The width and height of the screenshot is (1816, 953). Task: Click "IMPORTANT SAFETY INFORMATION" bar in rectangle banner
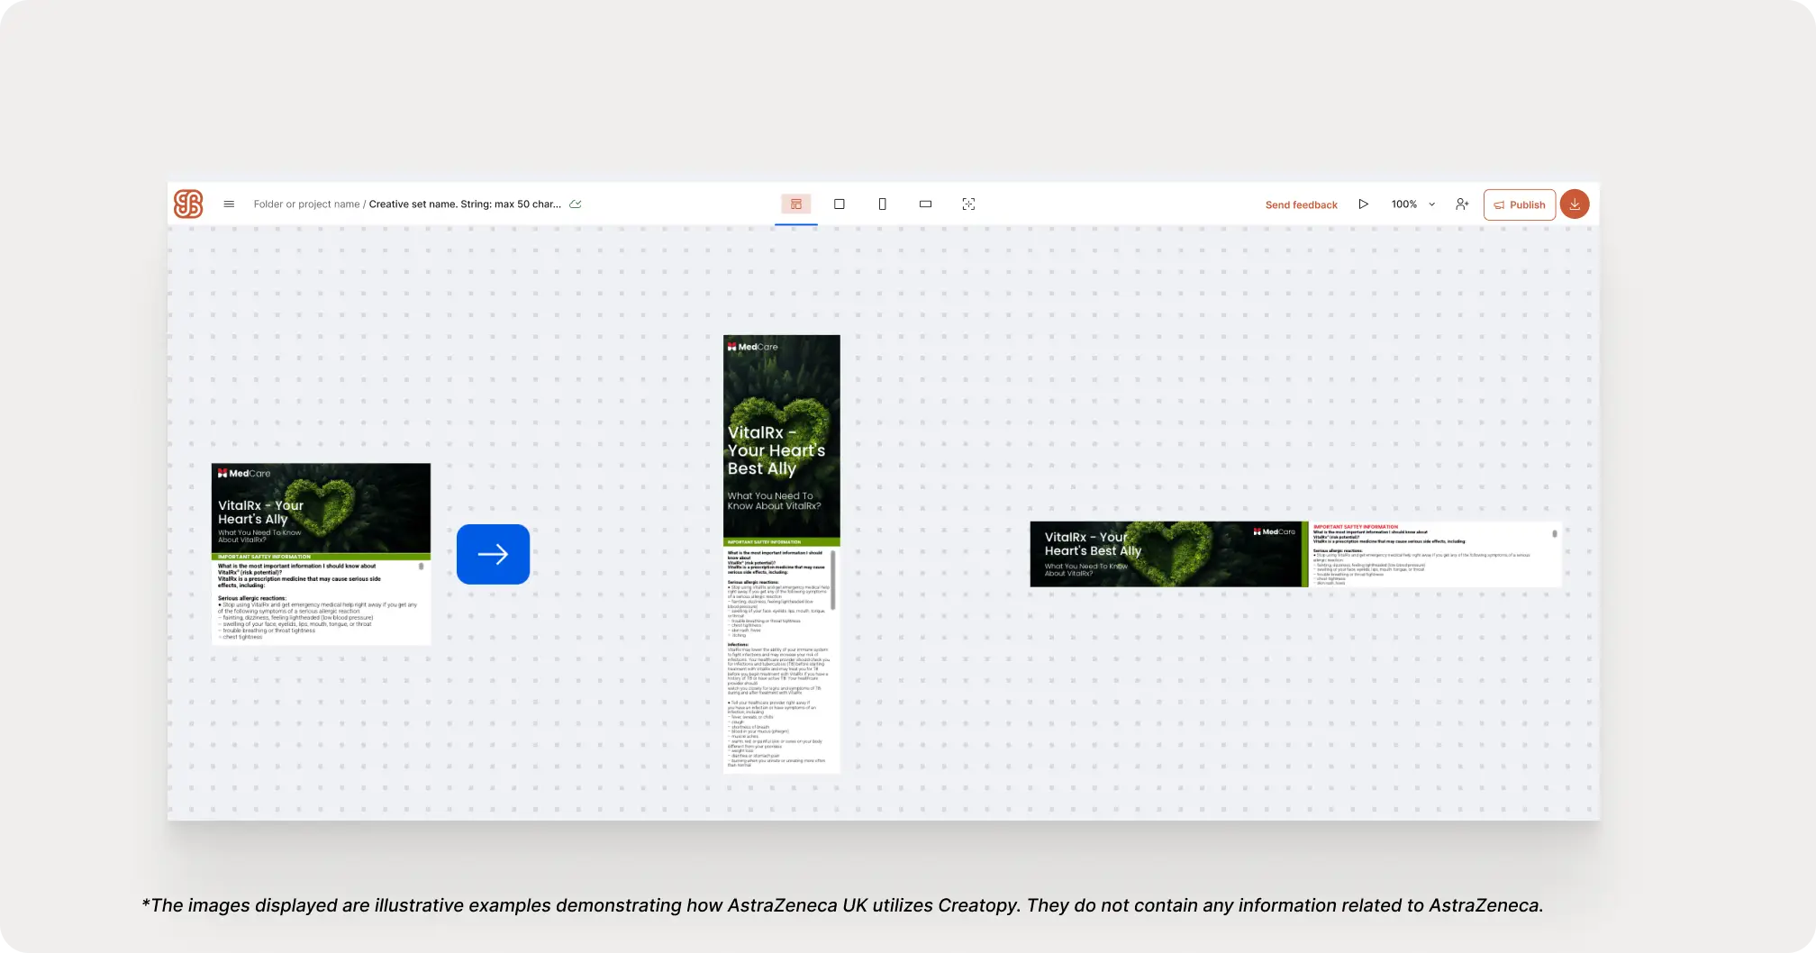[321, 557]
